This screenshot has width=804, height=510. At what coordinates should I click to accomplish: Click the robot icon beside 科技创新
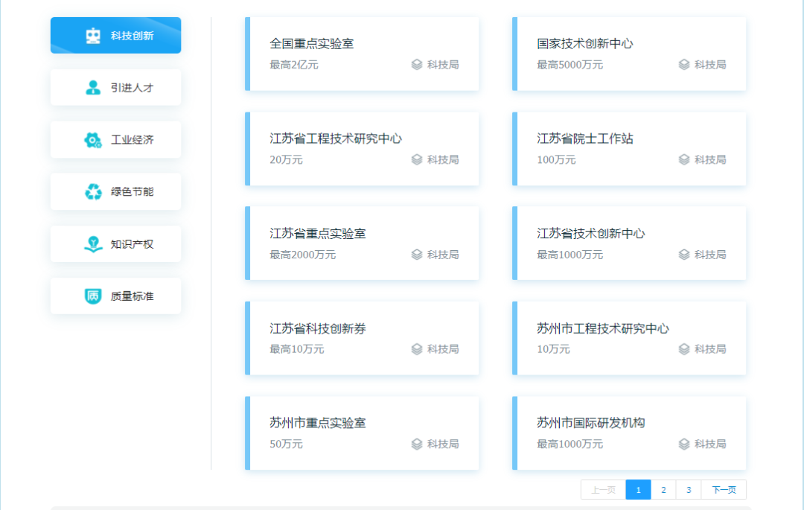93,36
